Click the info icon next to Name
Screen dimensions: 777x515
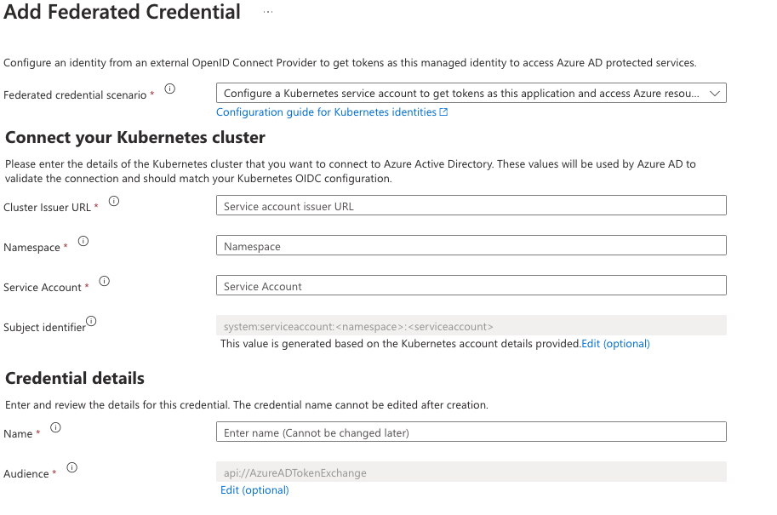(55, 427)
